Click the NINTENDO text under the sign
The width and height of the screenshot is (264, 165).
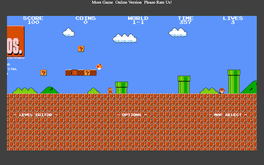[x=16, y=58]
